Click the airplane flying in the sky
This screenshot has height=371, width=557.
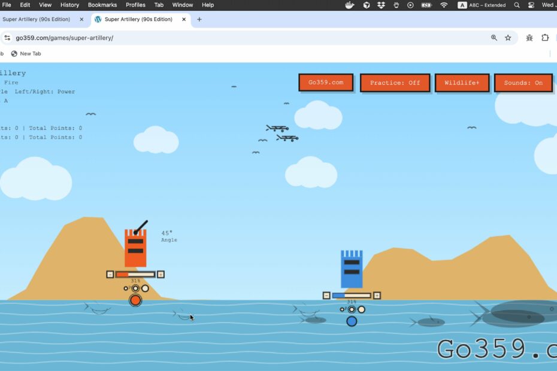point(277,127)
